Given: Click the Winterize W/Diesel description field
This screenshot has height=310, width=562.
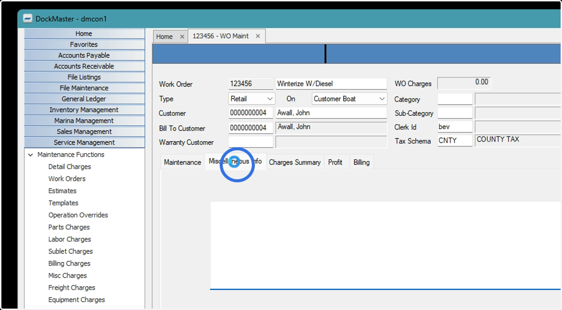Looking at the screenshot, I should [332, 84].
